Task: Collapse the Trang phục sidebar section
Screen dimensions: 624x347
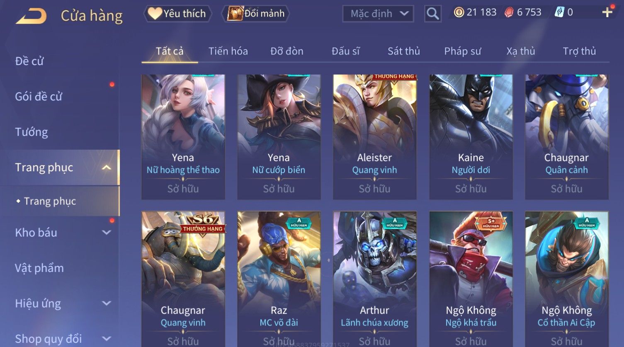Action: click(107, 167)
